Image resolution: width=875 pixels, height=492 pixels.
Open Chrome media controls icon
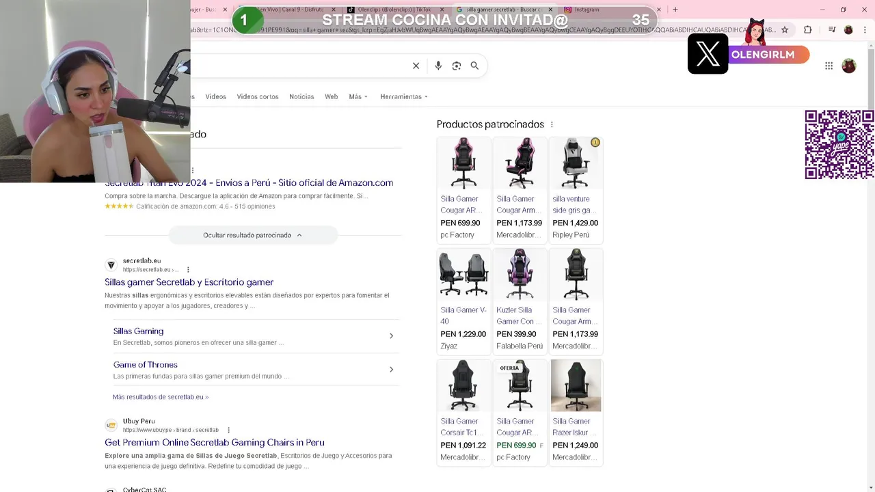tap(832, 29)
